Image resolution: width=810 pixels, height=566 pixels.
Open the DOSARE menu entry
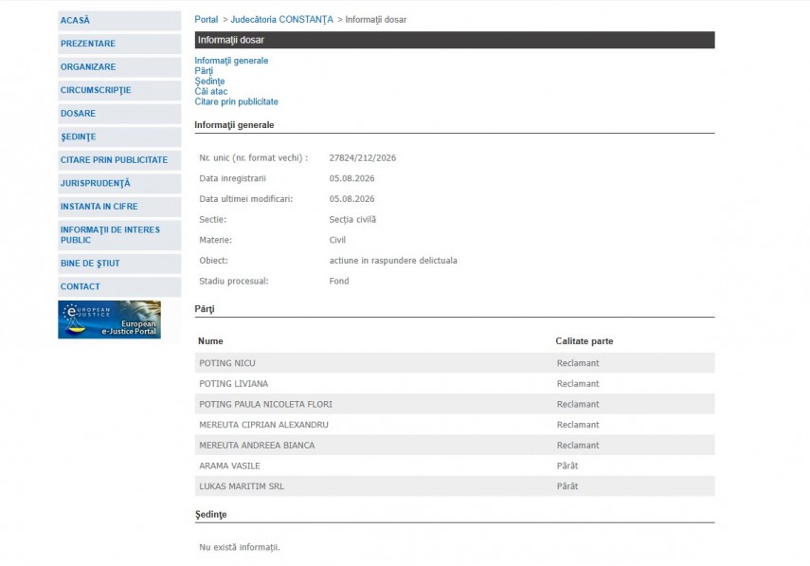click(119, 114)
